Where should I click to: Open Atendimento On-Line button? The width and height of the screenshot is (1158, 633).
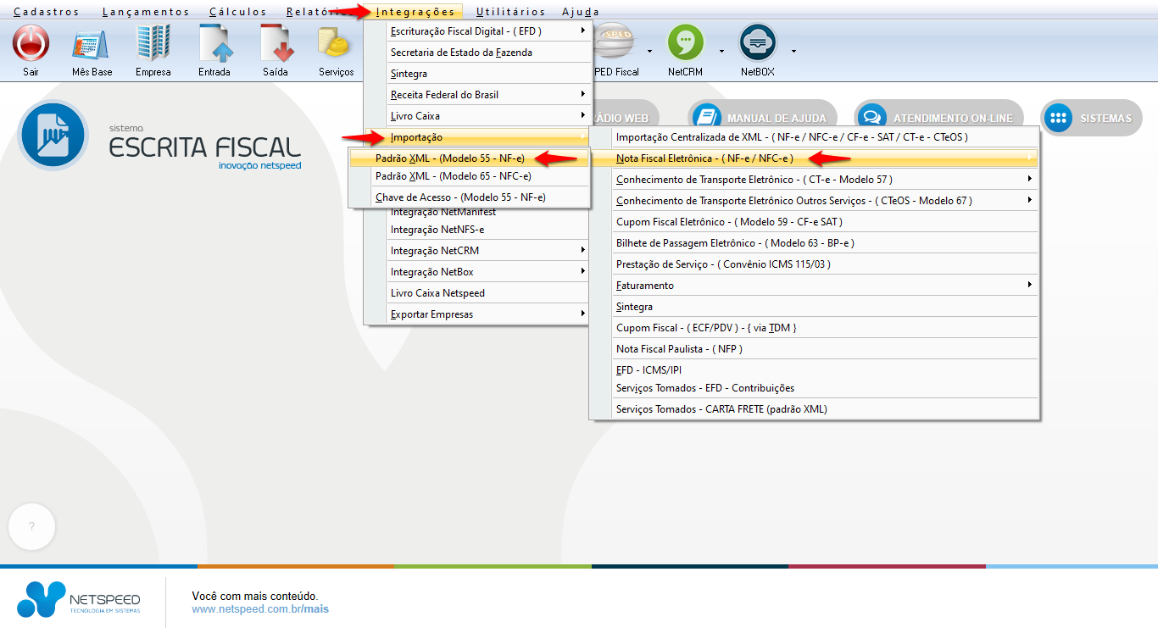point(938,119)
